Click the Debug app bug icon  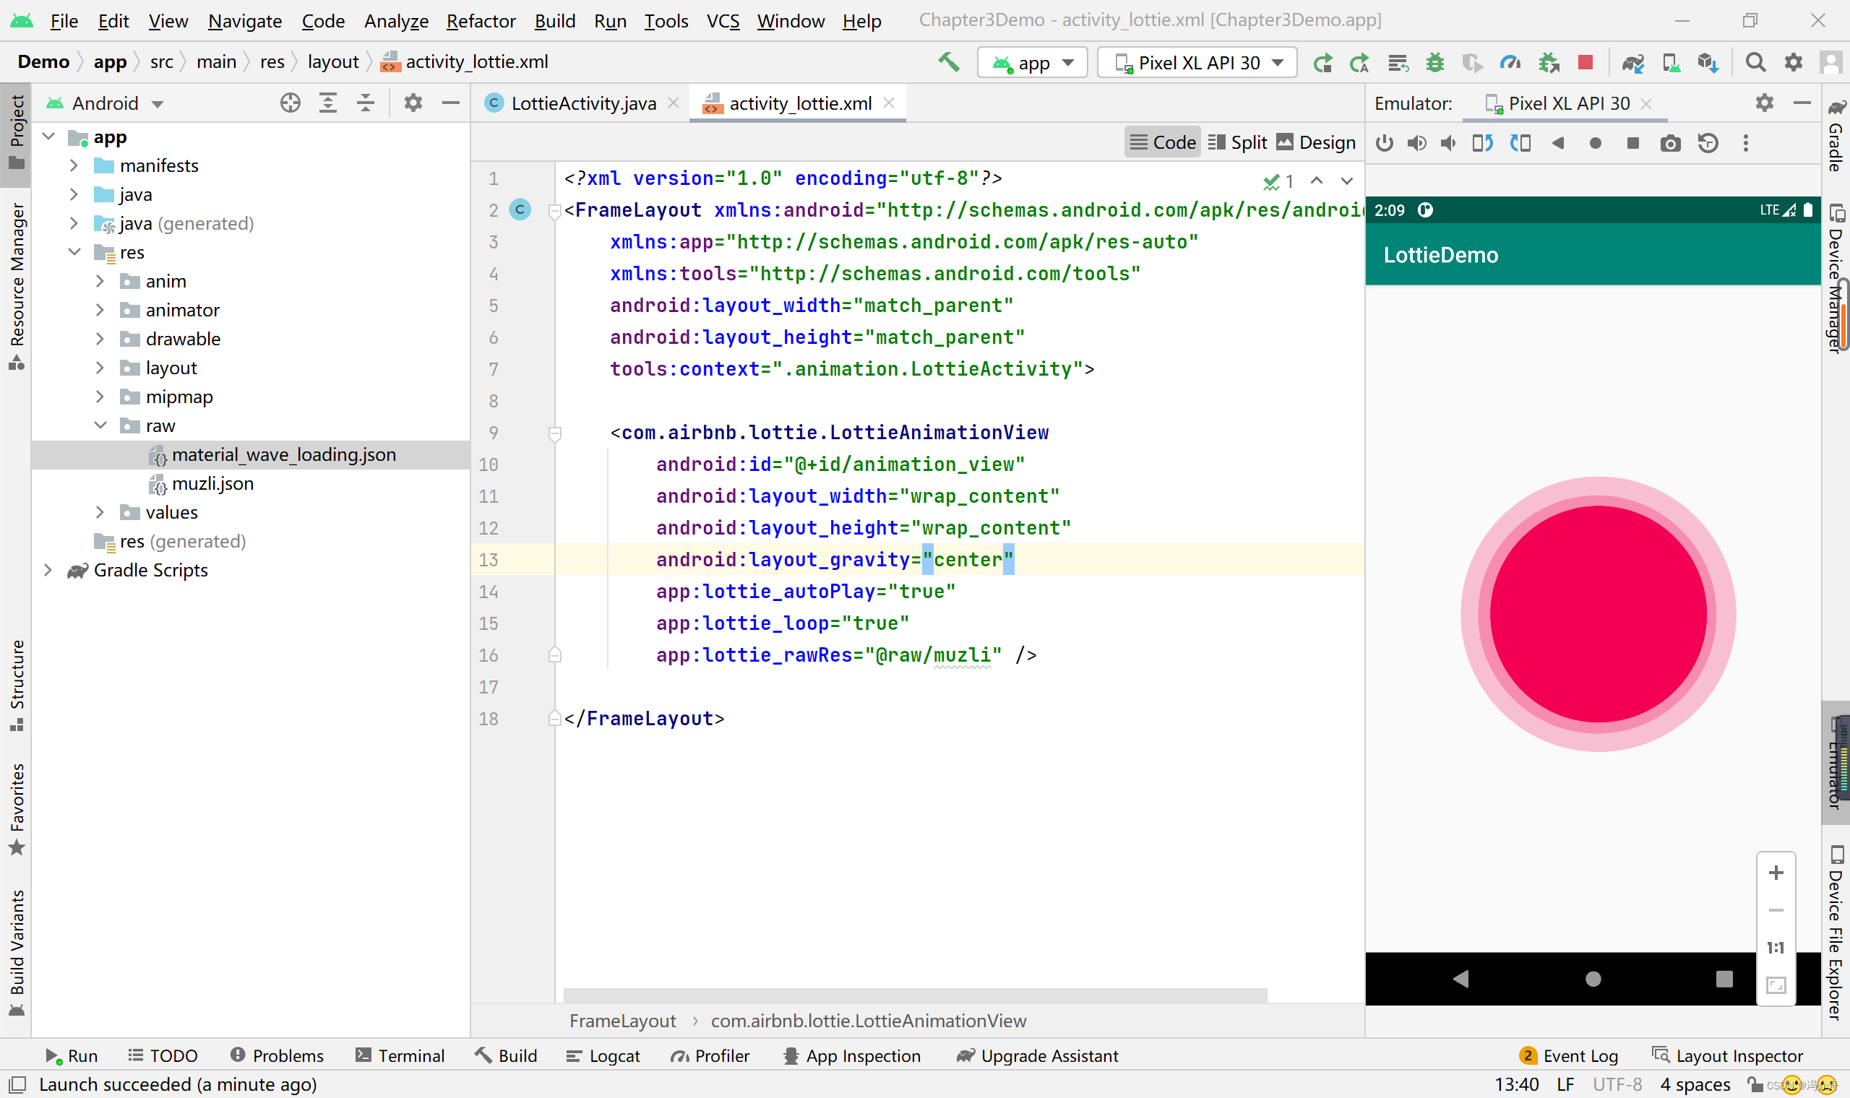[1435, 63]
